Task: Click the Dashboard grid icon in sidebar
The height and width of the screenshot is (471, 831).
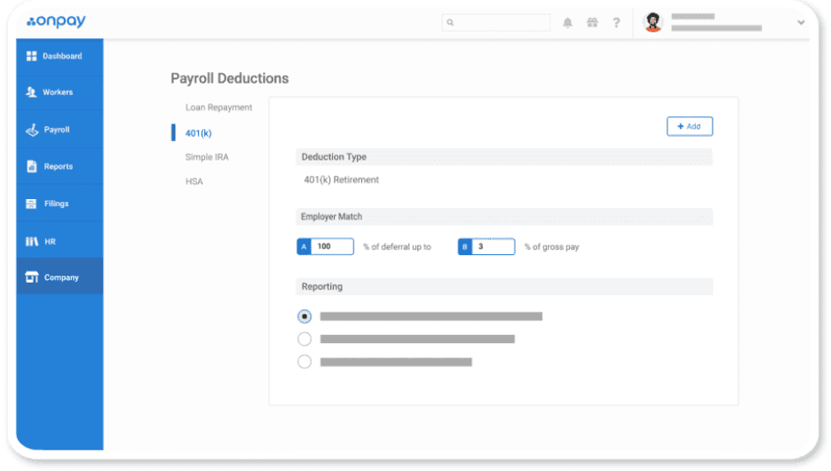Action: [x=31, y=56]
